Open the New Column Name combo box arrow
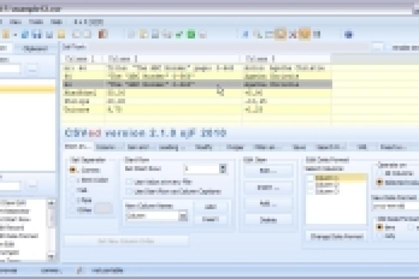Viewport: 419px width, 279px height. (x=183, y=216)
